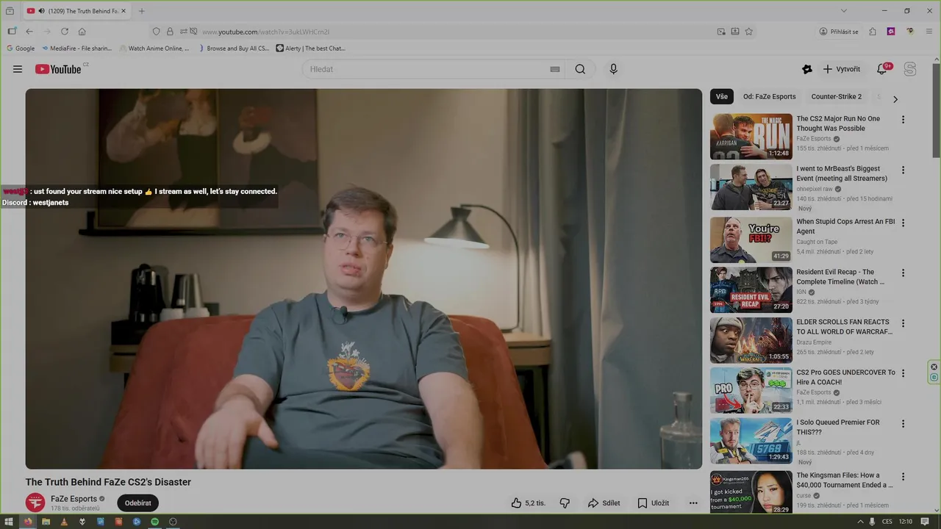The image size is (941, 529).
Task: Open Resident Evil Recap video title
Action: (840, 277)
